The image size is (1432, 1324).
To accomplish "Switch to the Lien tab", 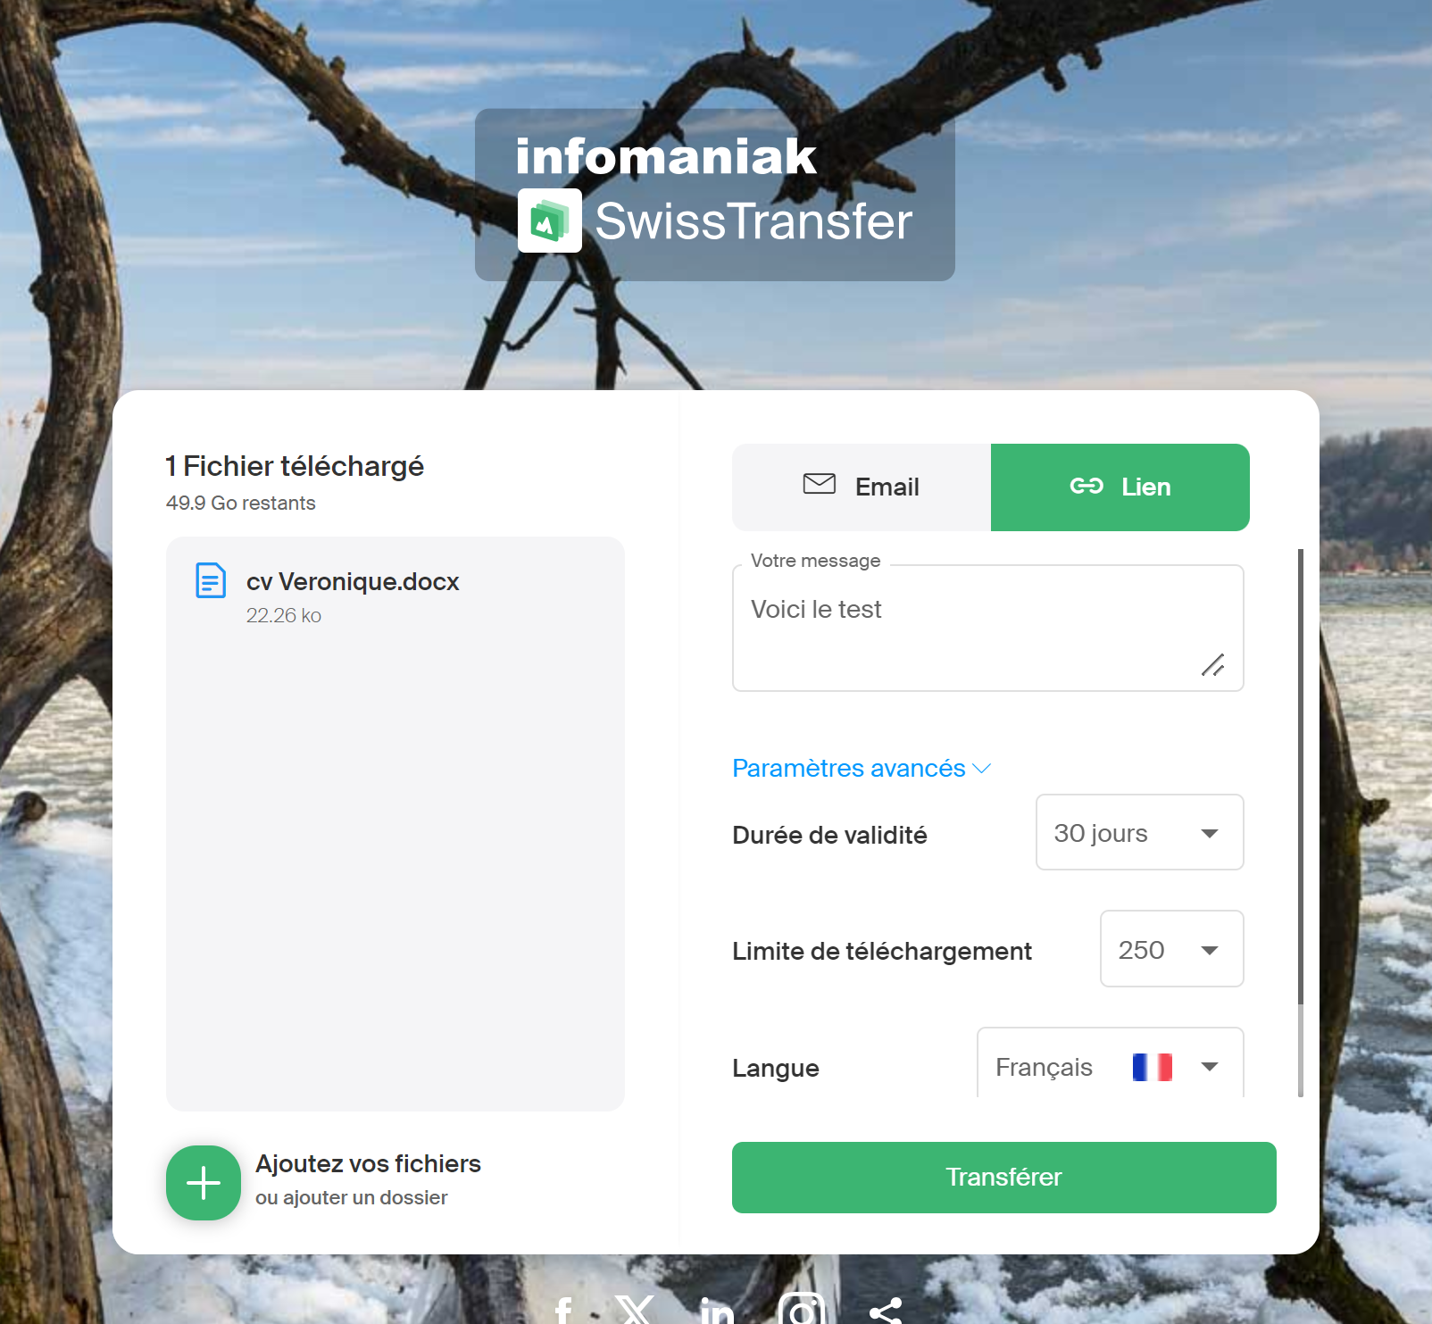I will pyautogui.click(x=1120, y=487).
